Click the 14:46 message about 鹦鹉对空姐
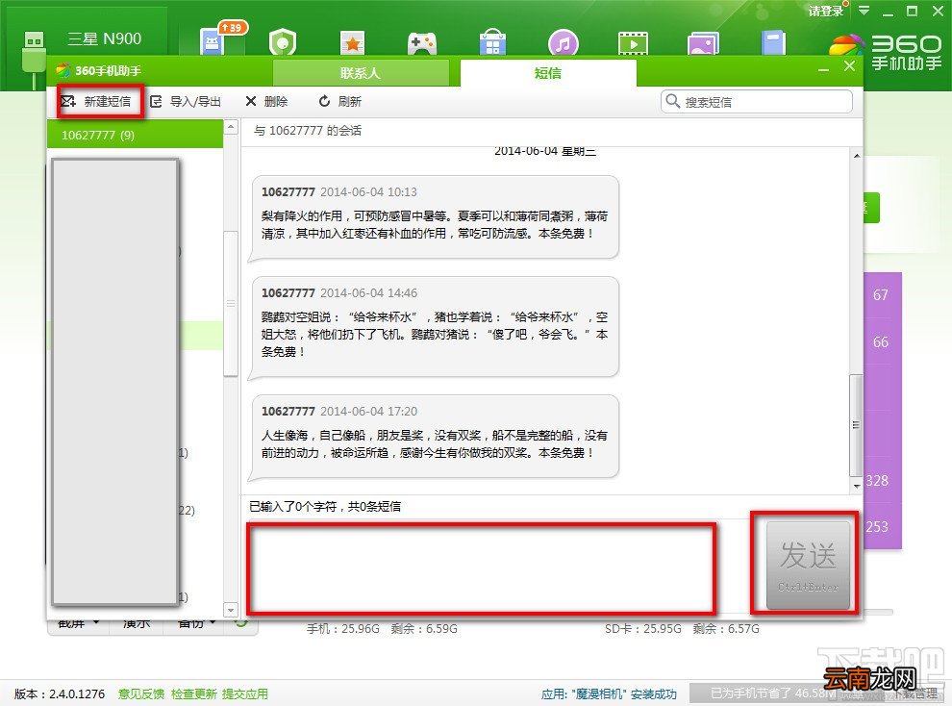The image size is (952, 706). (x=435, y=326)
